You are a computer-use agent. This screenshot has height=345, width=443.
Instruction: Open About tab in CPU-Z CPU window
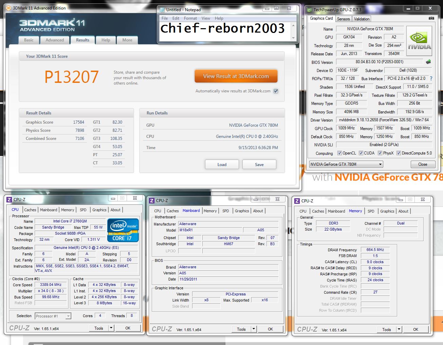115,210
